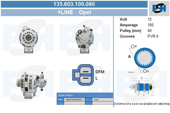Click the +LINE Opel title bar
Viewport: 170px width, 113px height.
click(74, 12)
